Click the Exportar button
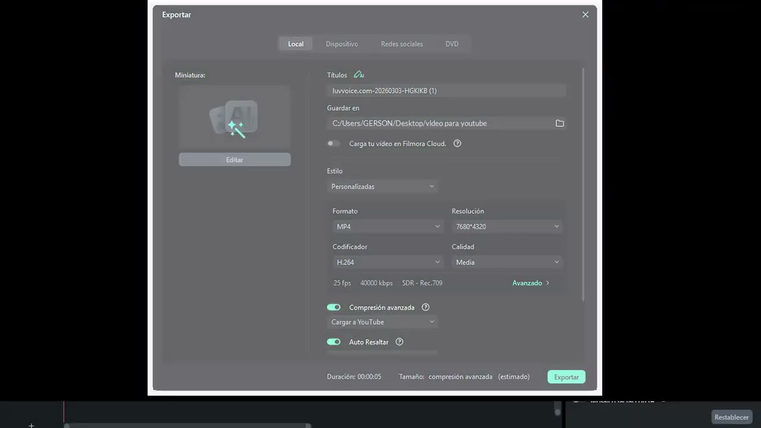Image resolution: width=761 pixels, height=428 pixels. (x=567, y=377)
